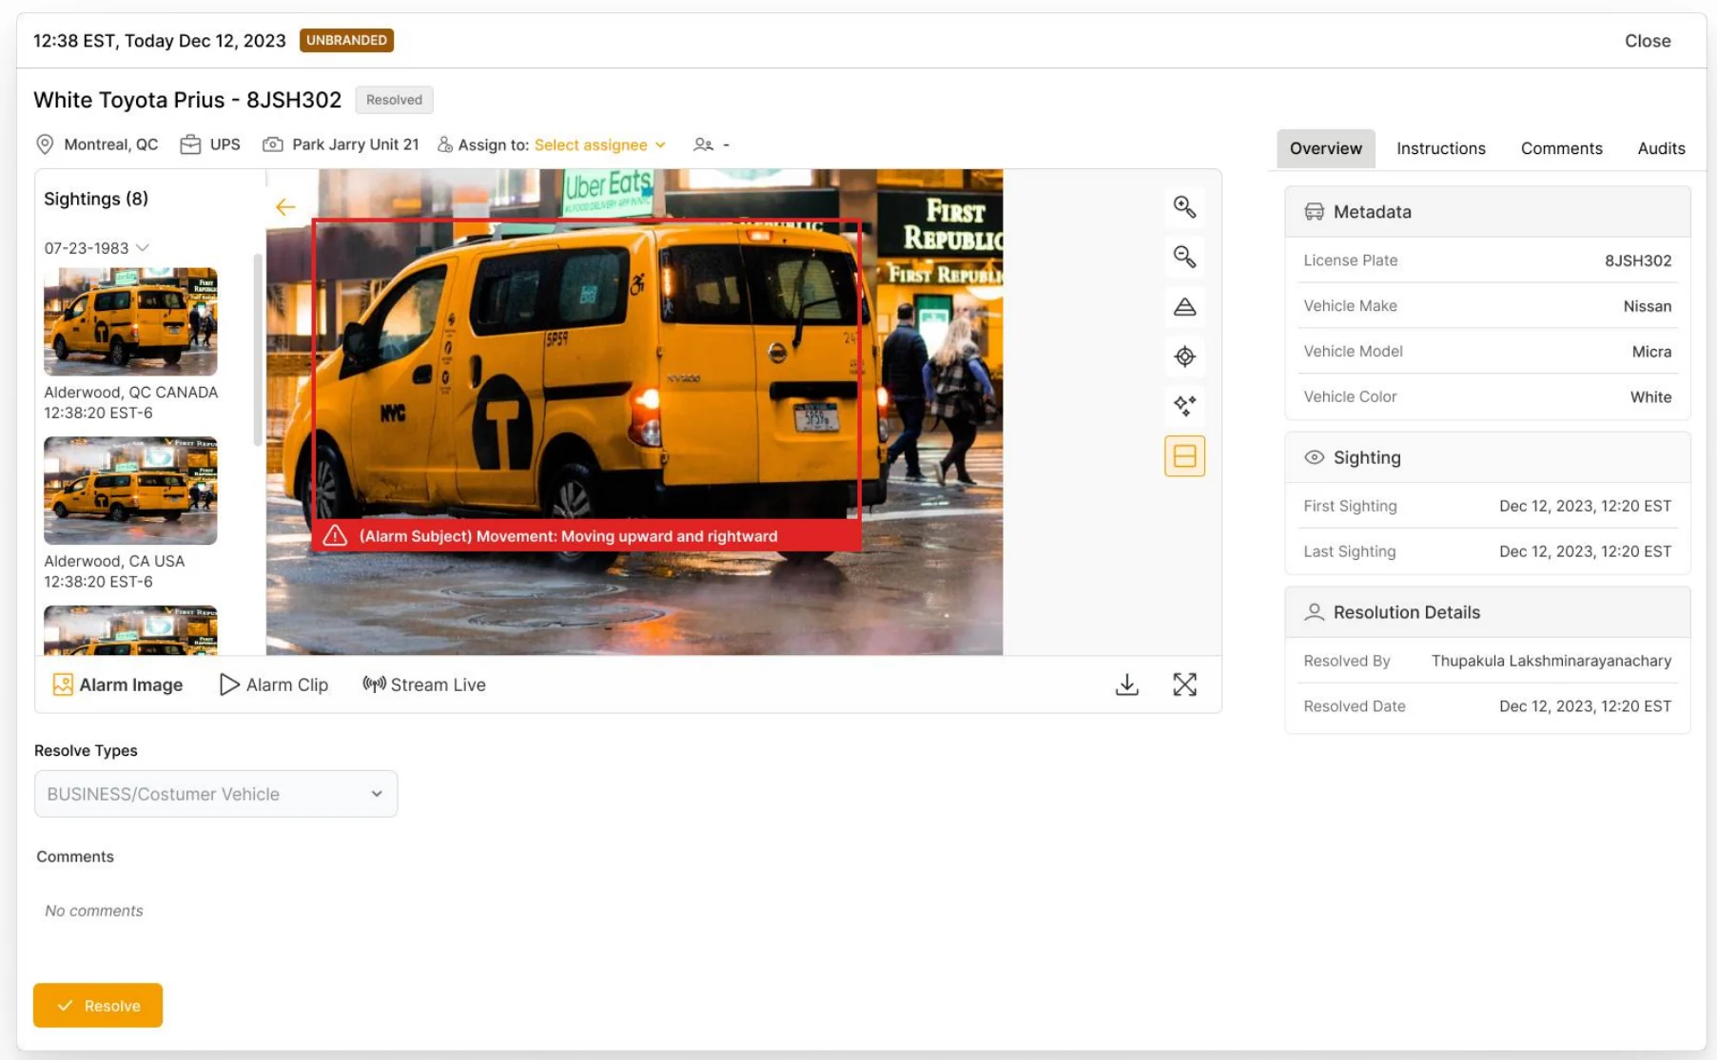Click the zoom in magnifier icon
Image resolution: width=1717 pixels, height=1060 pixels.
pos(1184,207)
